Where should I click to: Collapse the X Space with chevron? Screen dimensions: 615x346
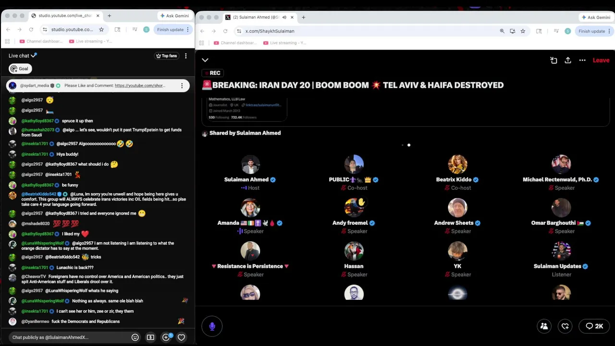coord(205,60)
